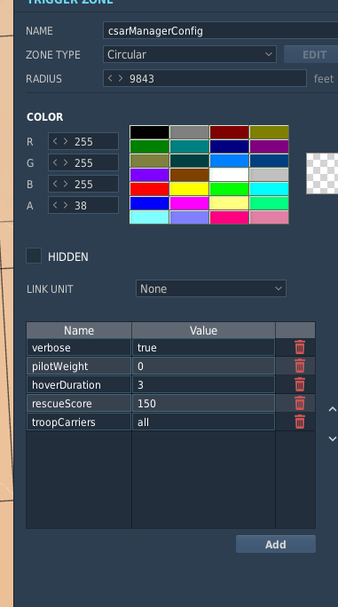Pick the white color swatch
The image size is (338, 607).
[x=229, y=175]
